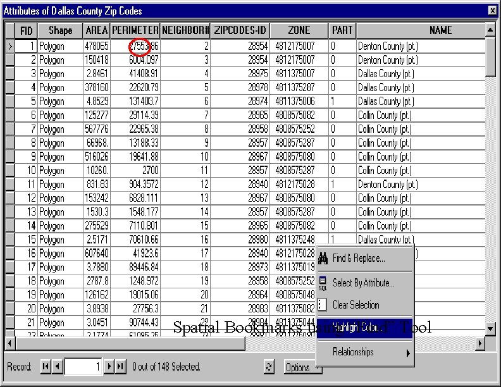Click the AREA column header
Image resolution: width=501 pixels, height=387 pixels.
[x=97, y=30]
